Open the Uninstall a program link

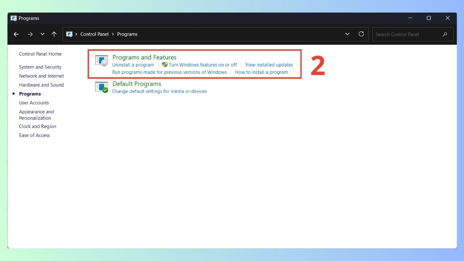tap(133, 65)
